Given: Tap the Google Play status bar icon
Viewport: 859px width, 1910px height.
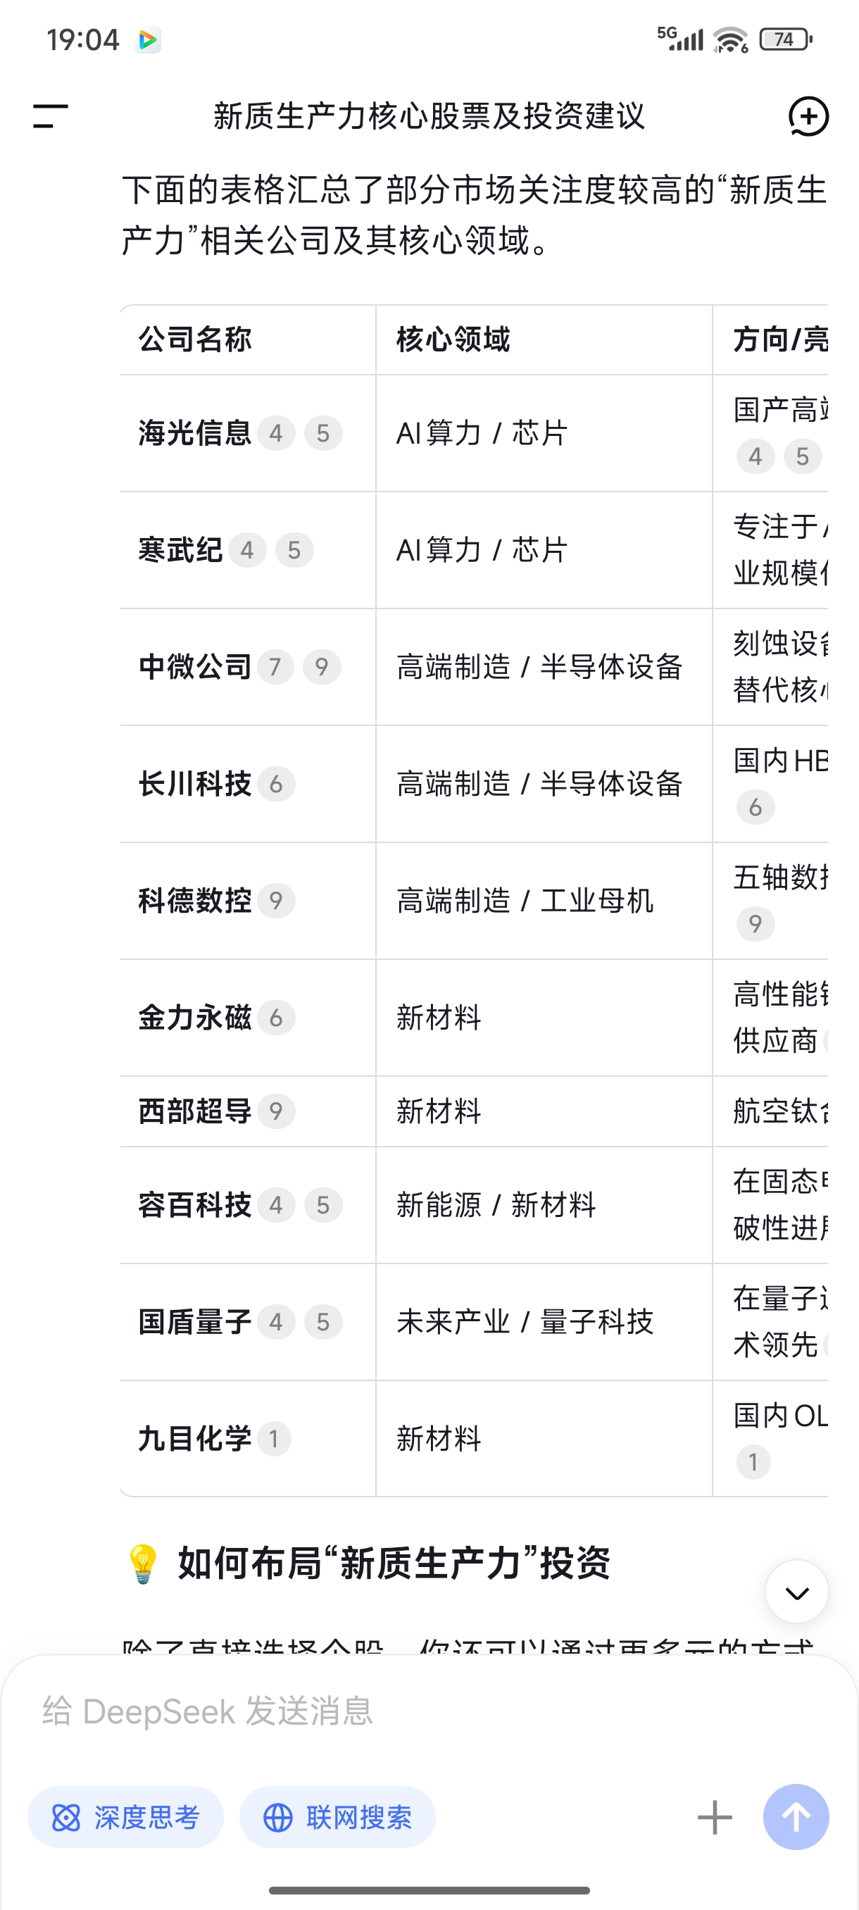Looking at the screenshot, I should (x=149, y=39).
